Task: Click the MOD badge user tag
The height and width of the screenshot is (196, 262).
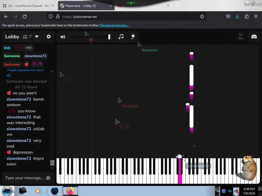Action: point(29,48)
